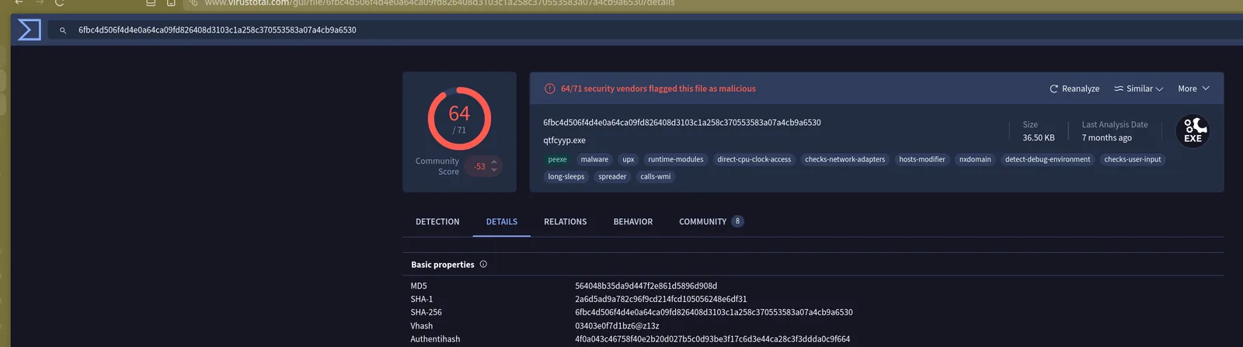
Task: Click the search magnifier icon
Action: (x=63, y=30)
